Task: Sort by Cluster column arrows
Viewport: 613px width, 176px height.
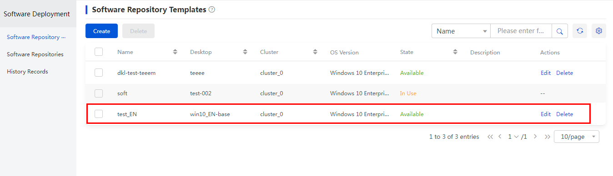Action: (x=315, y=52)
